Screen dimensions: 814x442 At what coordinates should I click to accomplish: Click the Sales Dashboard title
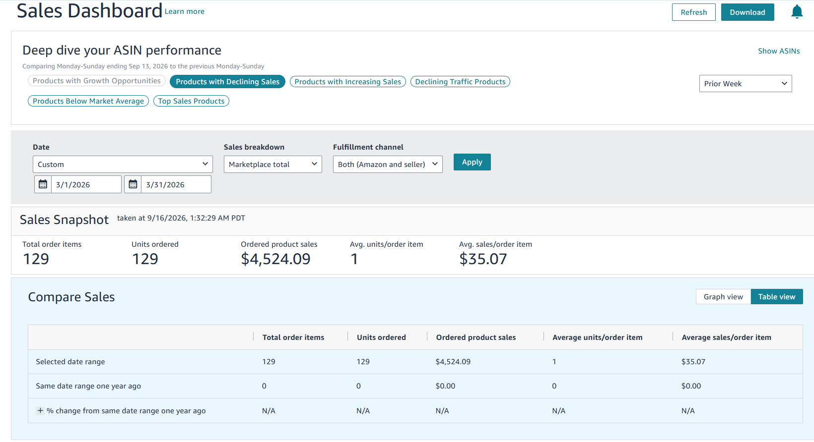[89, 11]
